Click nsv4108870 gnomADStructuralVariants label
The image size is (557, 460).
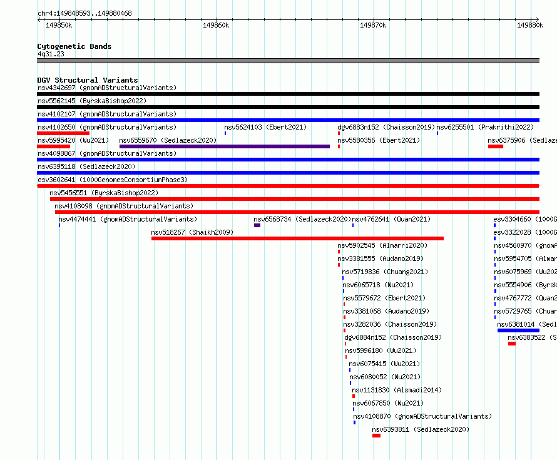[422, 416]
